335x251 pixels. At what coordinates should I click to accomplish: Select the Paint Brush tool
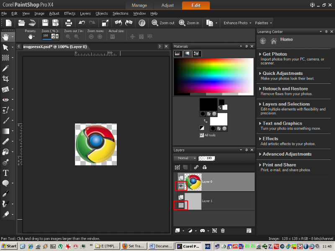6,120
